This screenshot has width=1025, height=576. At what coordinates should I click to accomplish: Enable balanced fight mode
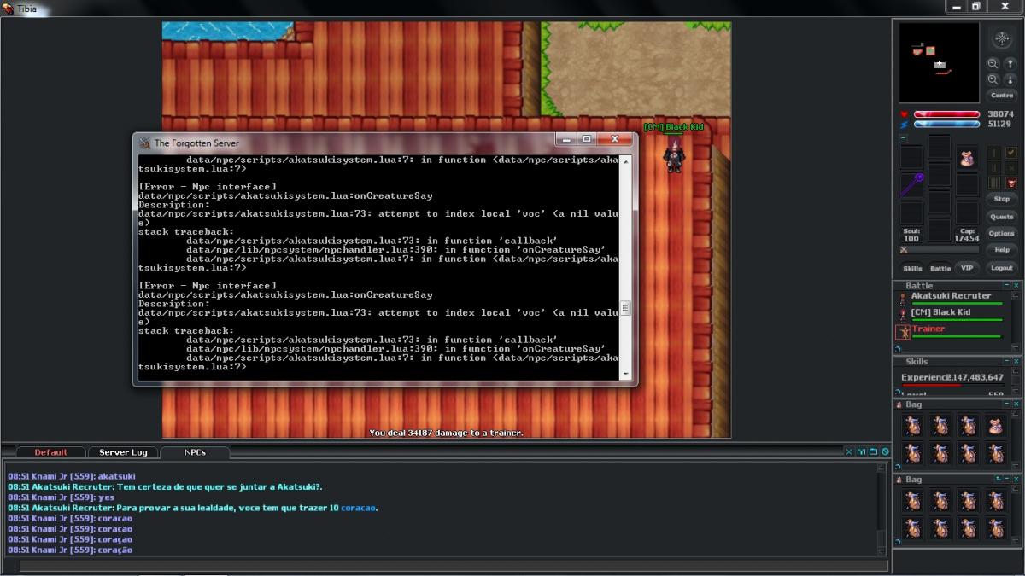tap(993, 168)
